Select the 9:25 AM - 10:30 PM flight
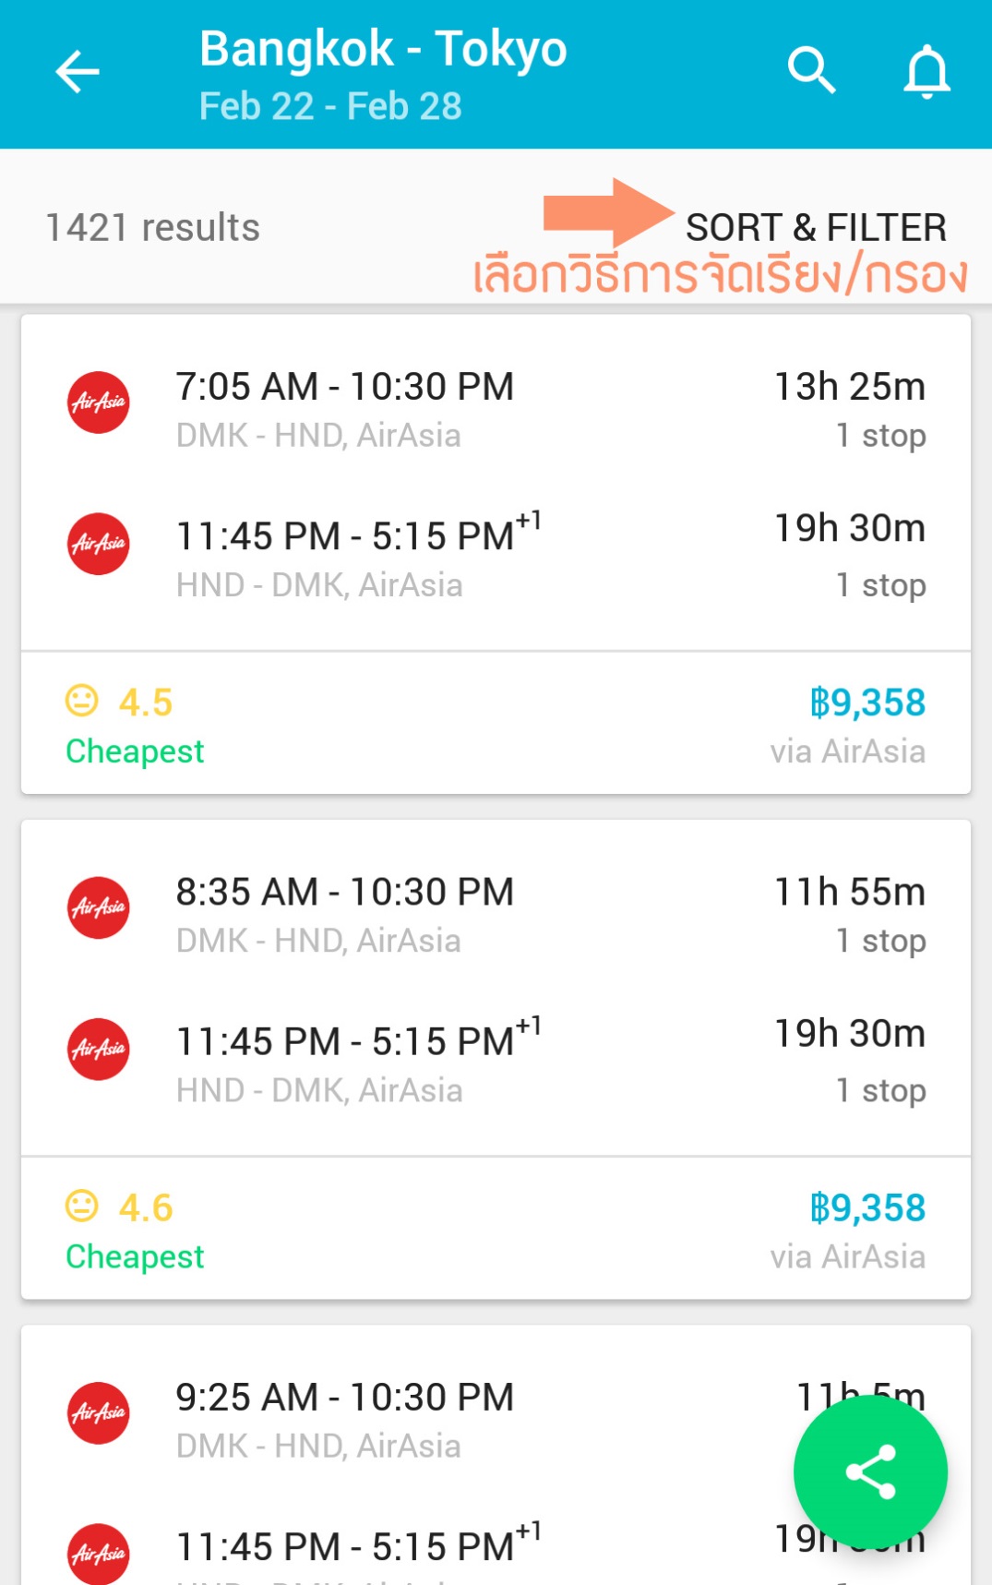992x1585 pixels. click(345, 1397)
